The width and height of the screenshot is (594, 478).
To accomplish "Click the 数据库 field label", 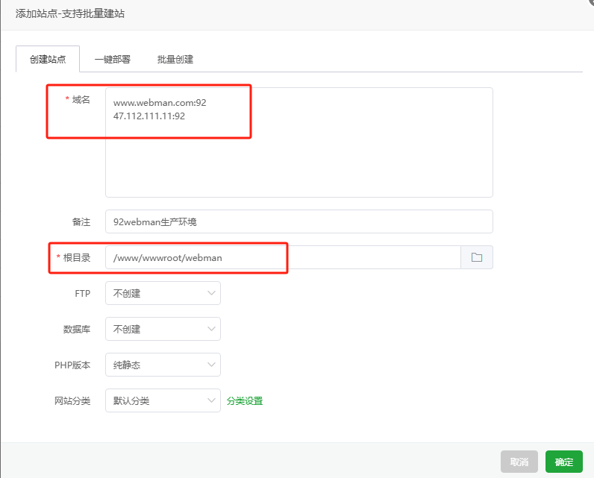I will (77, 330).
